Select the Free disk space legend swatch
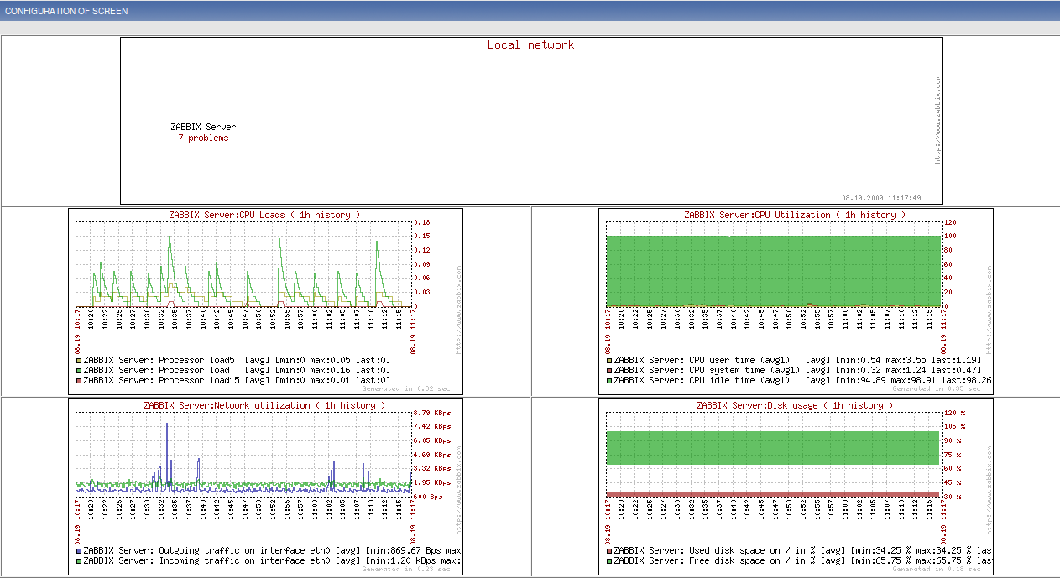This screenshot has width=1060, height=578. 609,560
